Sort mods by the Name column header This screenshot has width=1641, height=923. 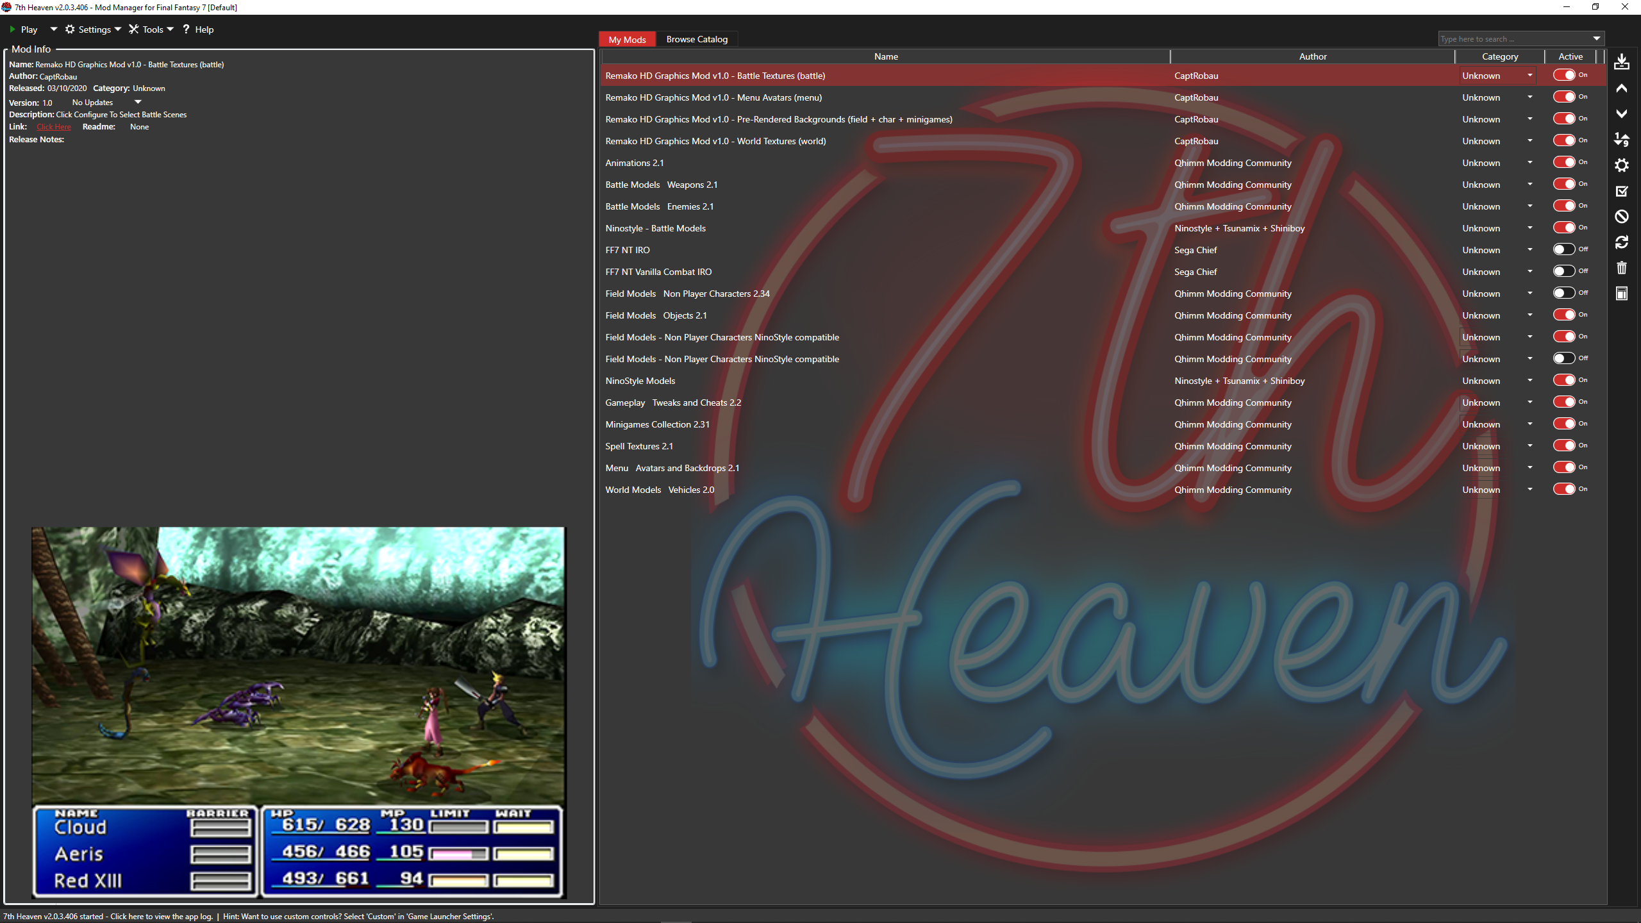(886, 56)
